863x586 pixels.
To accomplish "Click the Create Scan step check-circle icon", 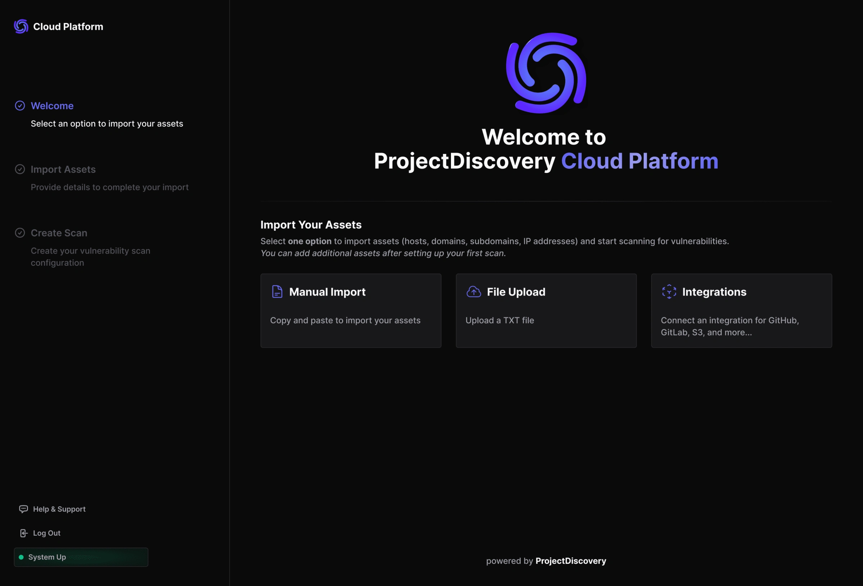I will 20,233.
